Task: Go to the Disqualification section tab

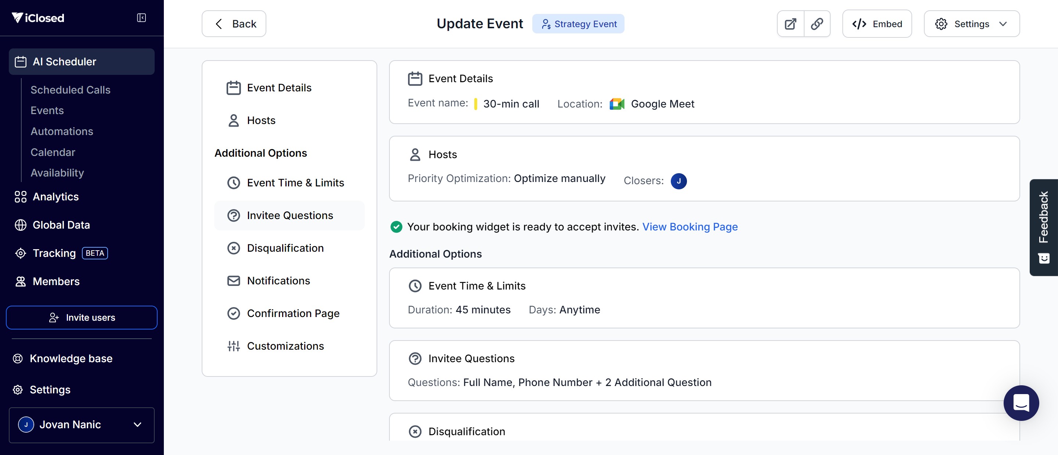Action: [x=285, y=248]
